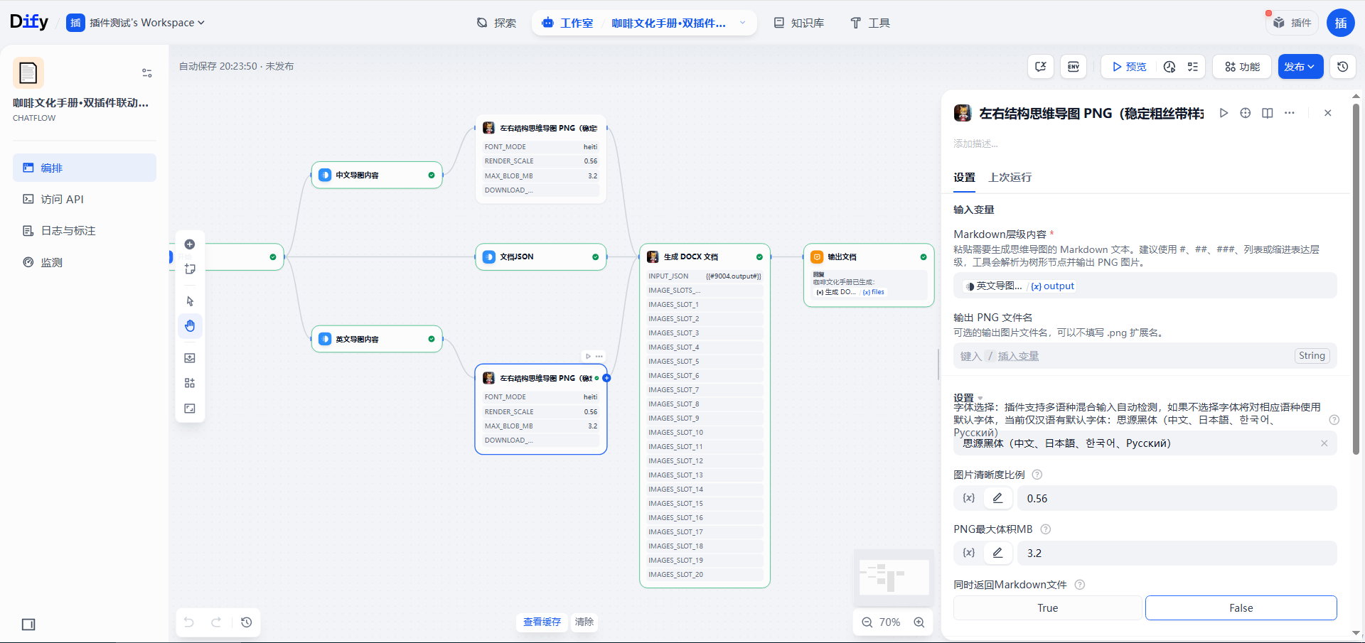
Task: Set 同时返回Markdown文件 to True
Action: click(1048, 608)
